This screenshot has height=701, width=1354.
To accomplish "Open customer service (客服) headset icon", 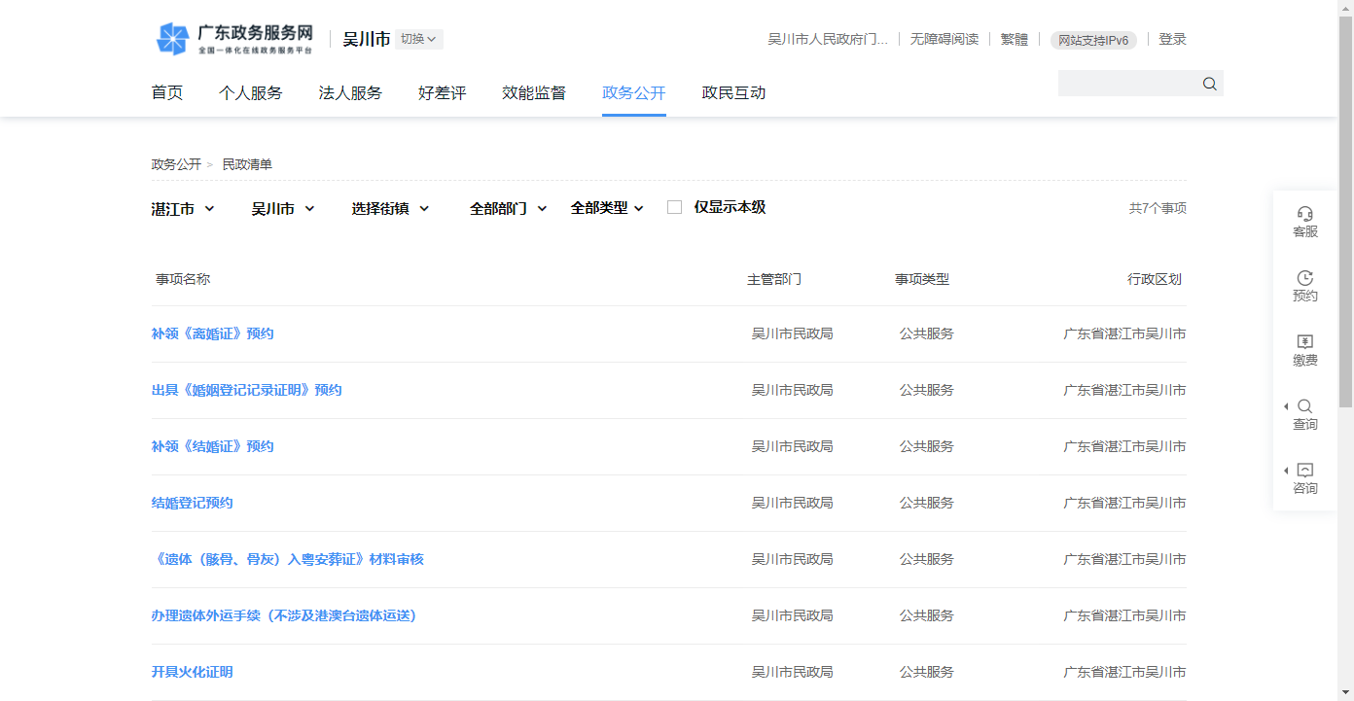I will pyautogui.click(x=1304, y=214).
